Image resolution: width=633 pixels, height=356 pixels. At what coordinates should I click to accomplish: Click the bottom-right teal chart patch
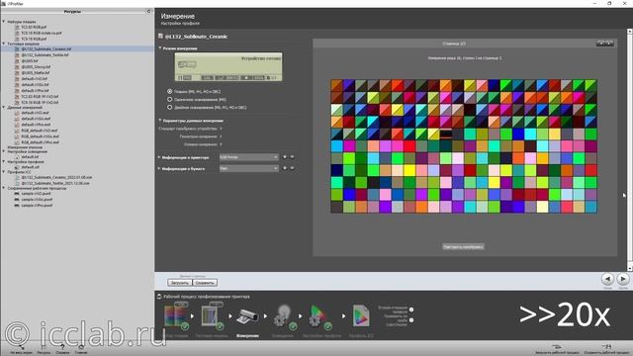tap(591, 207)
